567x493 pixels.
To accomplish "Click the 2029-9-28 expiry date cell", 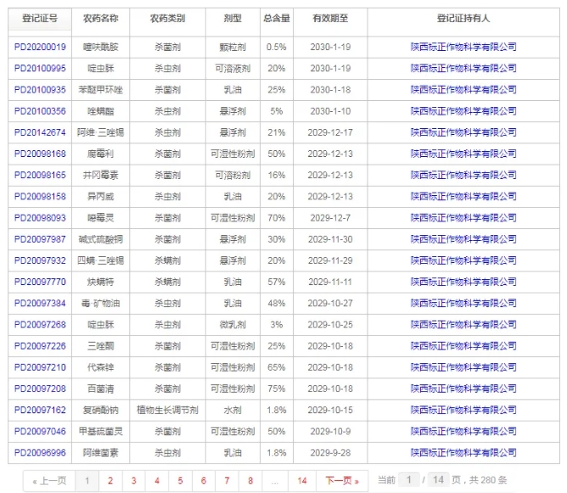I will coord(330,452).
